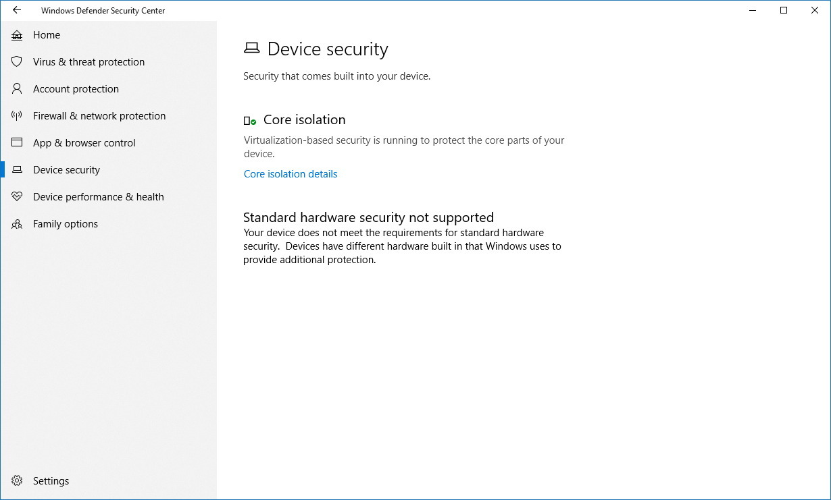This screenshot has width=831, height=500.
Task: Maximize the Security Center window
Action: 784,10
